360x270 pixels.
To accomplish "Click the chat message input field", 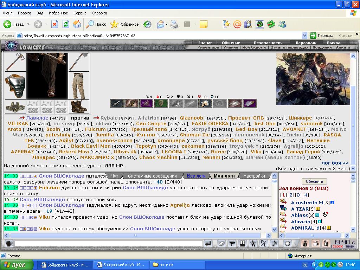I will pyautogui.click(x=108, y=244).
